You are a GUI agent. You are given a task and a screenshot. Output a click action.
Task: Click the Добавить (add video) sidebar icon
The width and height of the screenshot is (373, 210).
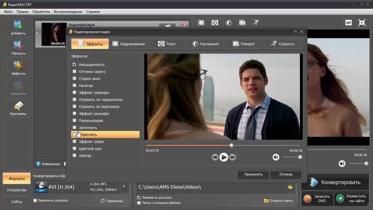point(18,28)
